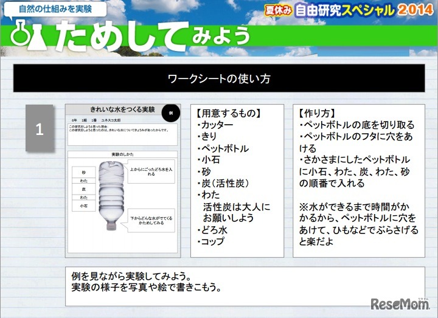Click the 下からどんな水がでてくるか callout
Viewport: 438px width, 318px height.
(151, 221)
